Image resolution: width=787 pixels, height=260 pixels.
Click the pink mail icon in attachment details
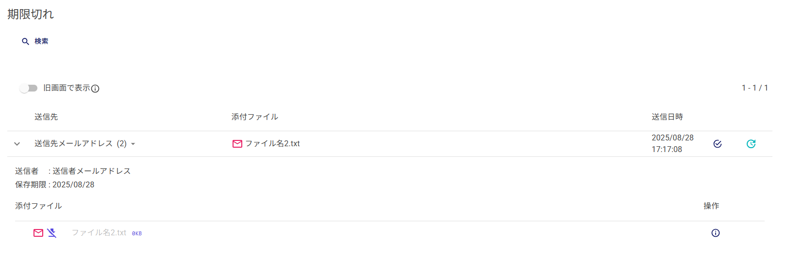(38, 233)
